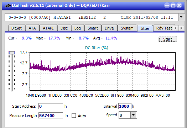Click the x-axis label 'AA5F00'

pyautogui.click(x=163, y=95)
